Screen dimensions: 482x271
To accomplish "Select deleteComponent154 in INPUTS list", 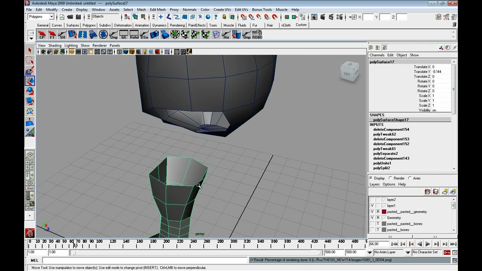I will [x=391, y=129].
